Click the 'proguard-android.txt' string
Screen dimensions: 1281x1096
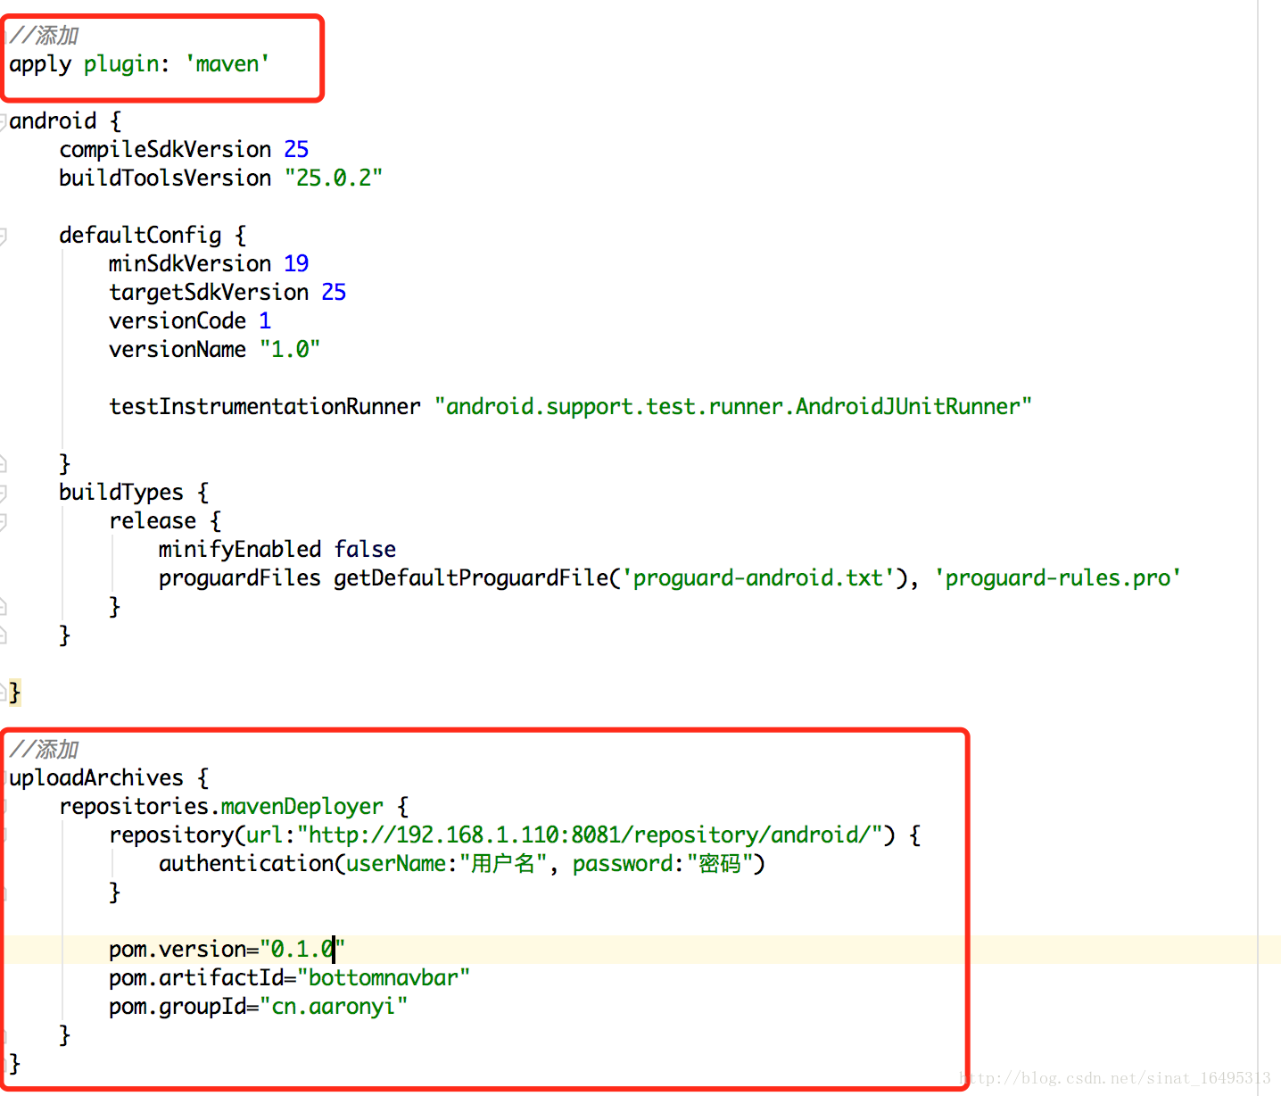[758, 578]
